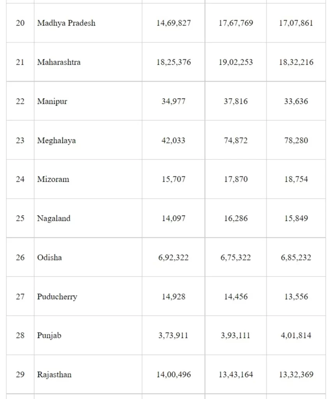Image resolution: width=332 pixels, height=399 pixels.
Task: Click the Odisha state name
Action: (49, 258)
